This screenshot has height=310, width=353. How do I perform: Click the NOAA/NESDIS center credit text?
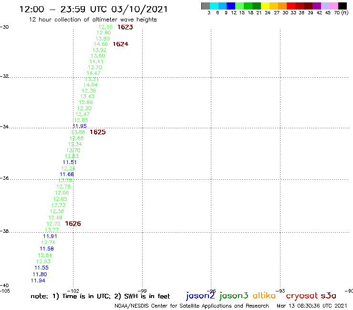click(x=192, y=306)
